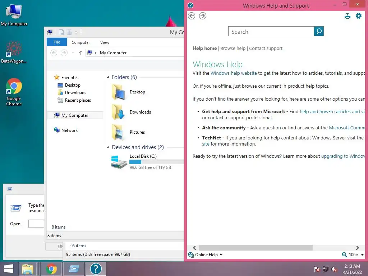The width and height of the screenshot is (368, 276).
Task: Click the Windows Start button
Action: pos(9,269)
